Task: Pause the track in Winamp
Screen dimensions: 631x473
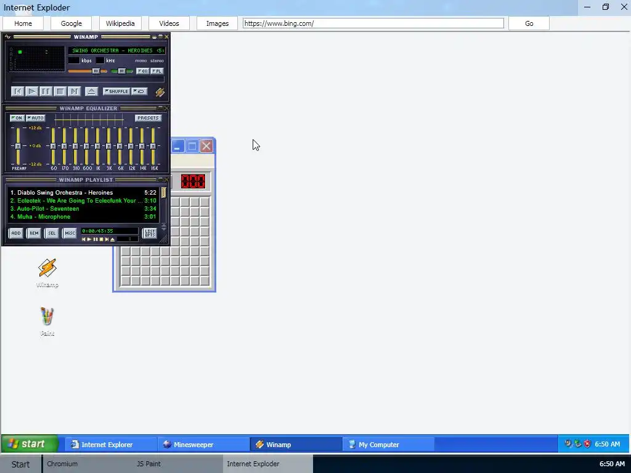Action: pos(46,92)
